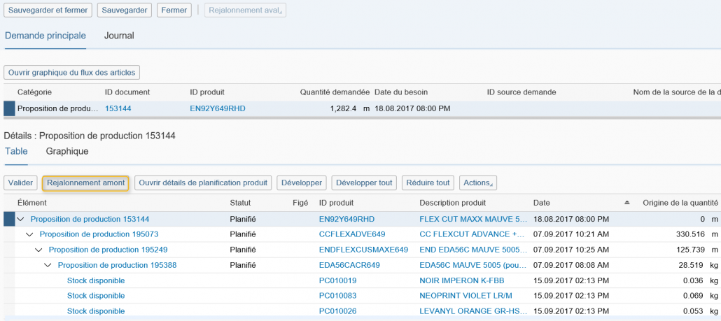Screen dimensions: 721x321
Task: Open product ID PC010019
Action: tap(337, 280)
